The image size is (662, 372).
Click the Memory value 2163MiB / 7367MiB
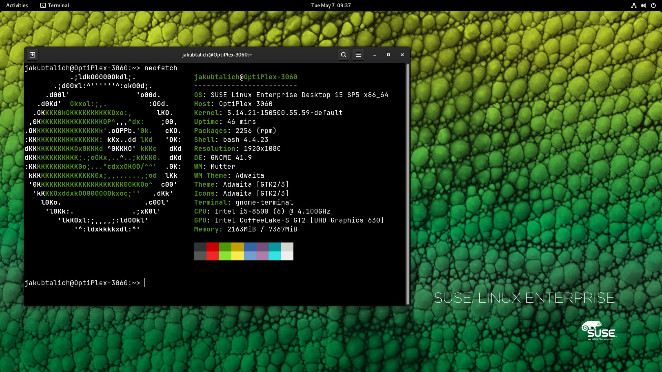tap(262, 229)
